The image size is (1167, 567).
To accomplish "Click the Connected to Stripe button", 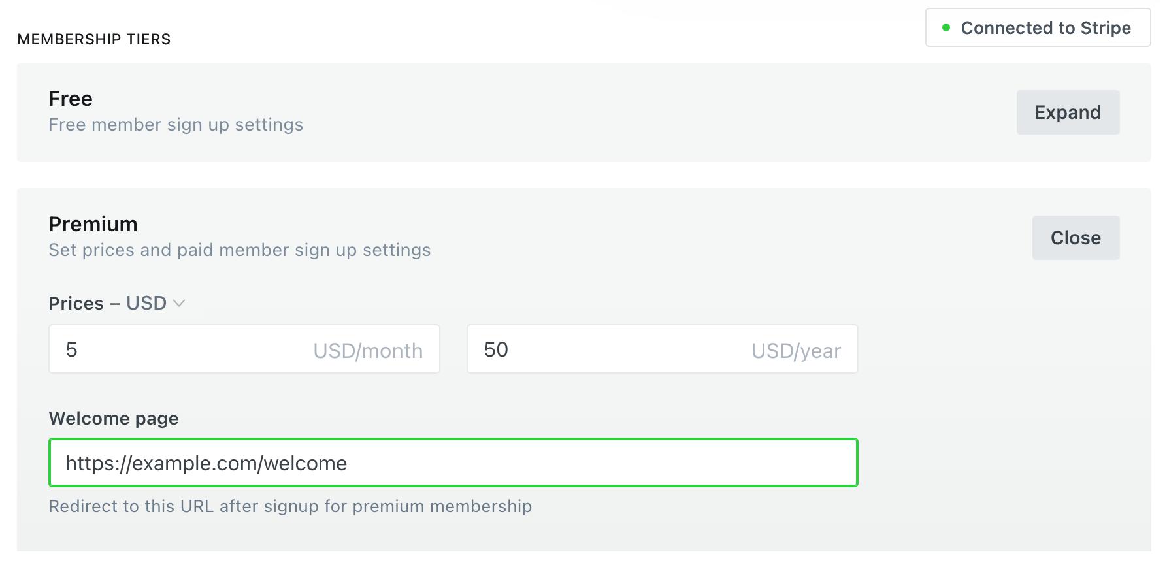I will pos(1038,28).
